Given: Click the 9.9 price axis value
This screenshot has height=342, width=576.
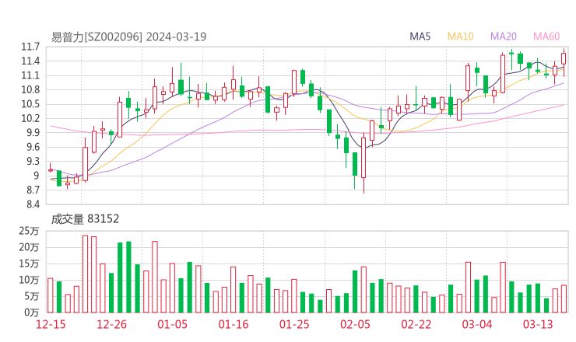Looking at the screenshot, I should point(33,133).
